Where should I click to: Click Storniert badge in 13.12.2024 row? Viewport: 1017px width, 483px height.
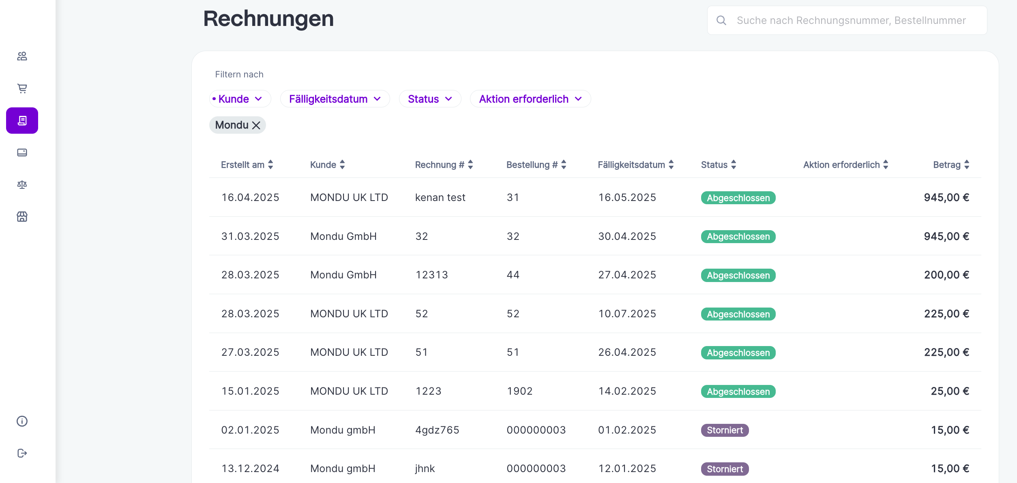click(x=725, y=469)
